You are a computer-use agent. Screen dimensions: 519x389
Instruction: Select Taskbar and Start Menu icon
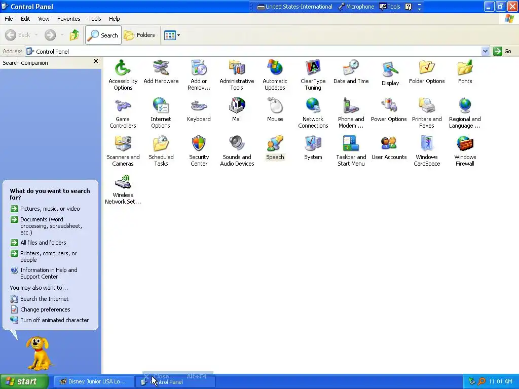click(351, 150)
